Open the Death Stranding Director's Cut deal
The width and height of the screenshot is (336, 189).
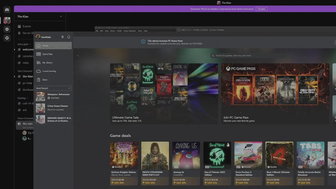[155, 164]
